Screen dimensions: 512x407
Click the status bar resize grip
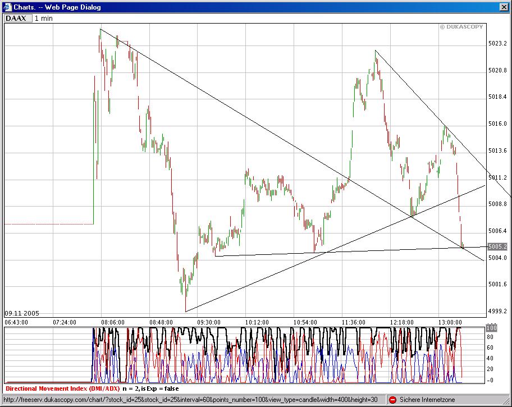point(505,400)
